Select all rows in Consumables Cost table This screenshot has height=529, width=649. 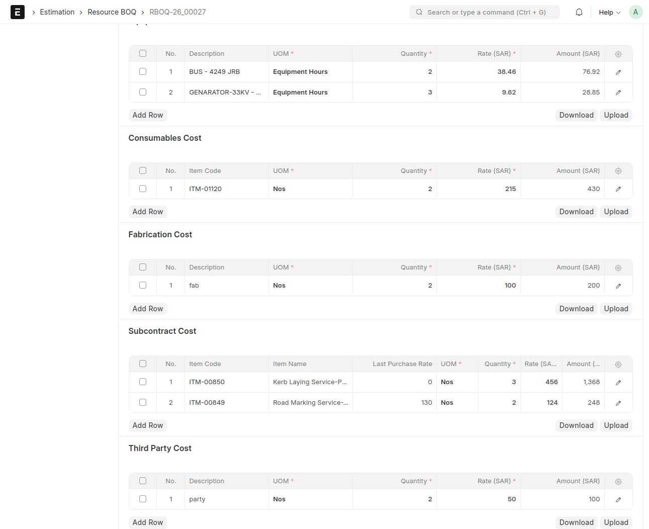click(x=143, y=170)
